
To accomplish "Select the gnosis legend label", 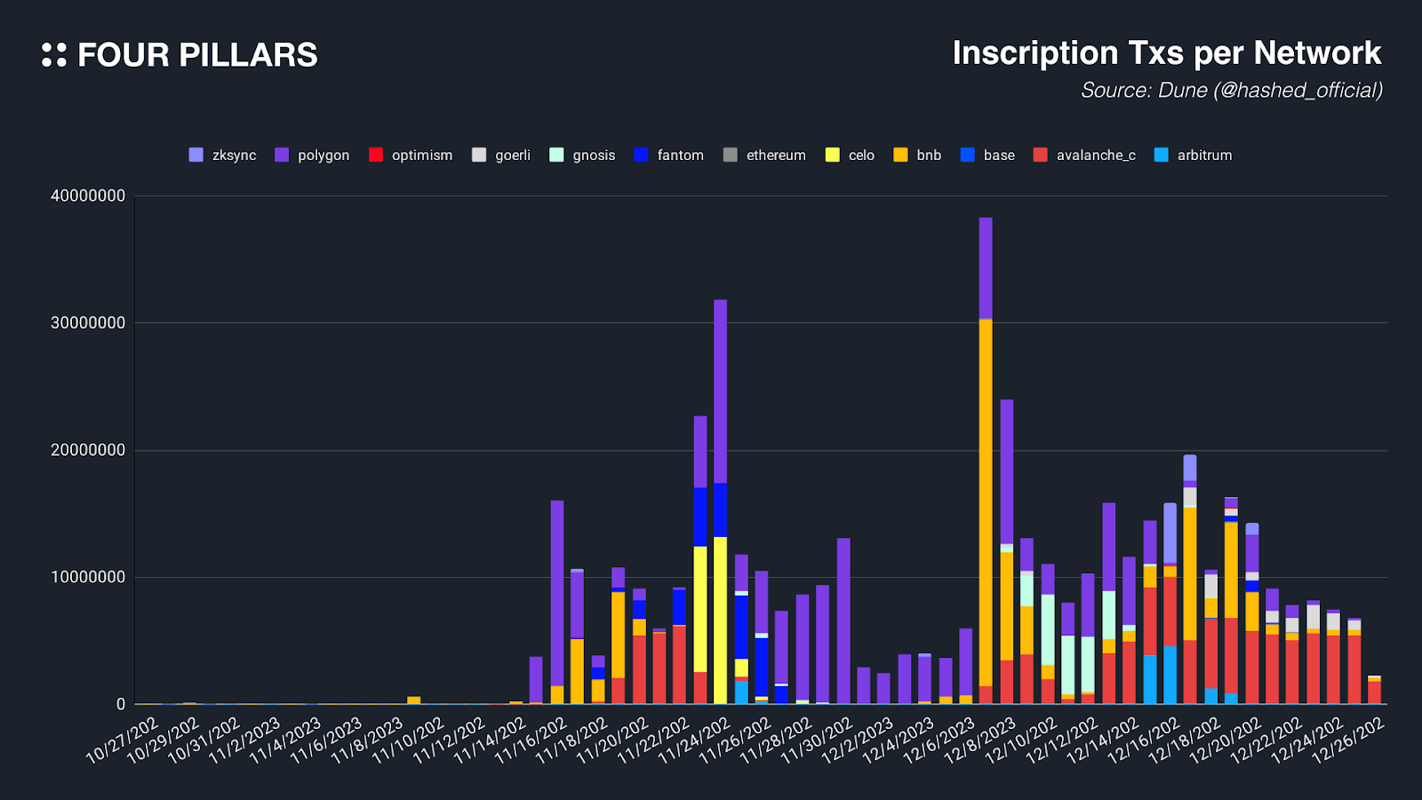I will [x=595, y=156].
